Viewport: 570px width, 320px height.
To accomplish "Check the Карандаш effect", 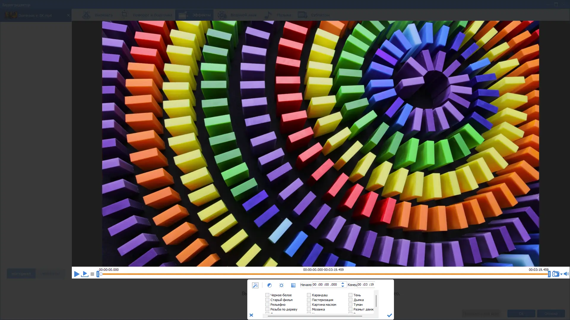I will tap(309, 295).
